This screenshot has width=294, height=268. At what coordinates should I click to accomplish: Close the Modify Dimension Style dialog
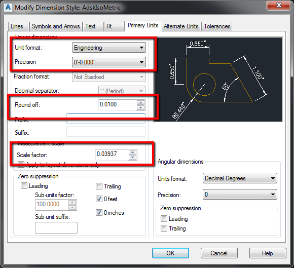279,5
